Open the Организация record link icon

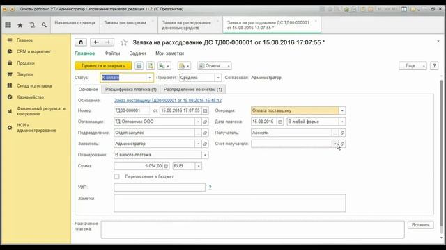[x=205, y=122]
